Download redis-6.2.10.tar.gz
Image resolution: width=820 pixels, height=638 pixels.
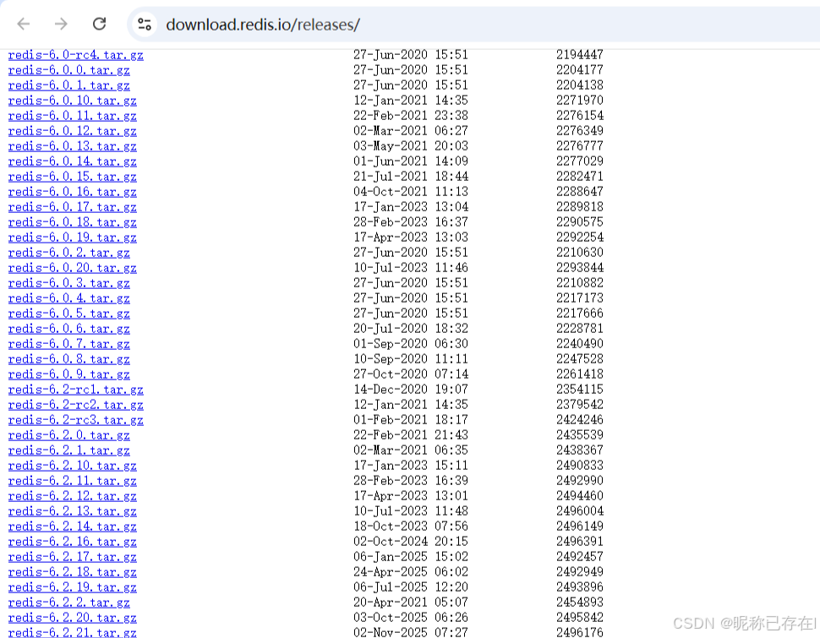point(72,466)
